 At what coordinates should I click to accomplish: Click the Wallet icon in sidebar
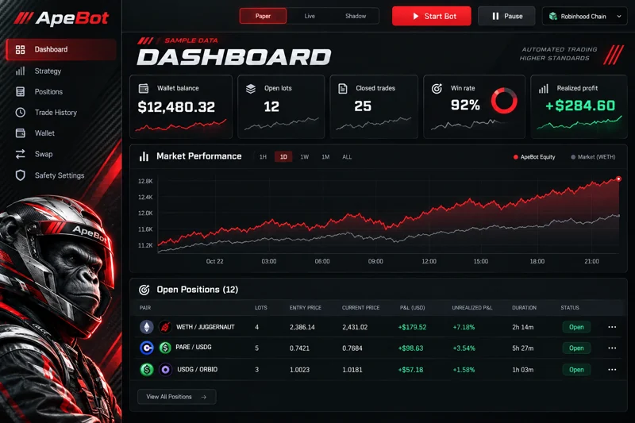21,133
